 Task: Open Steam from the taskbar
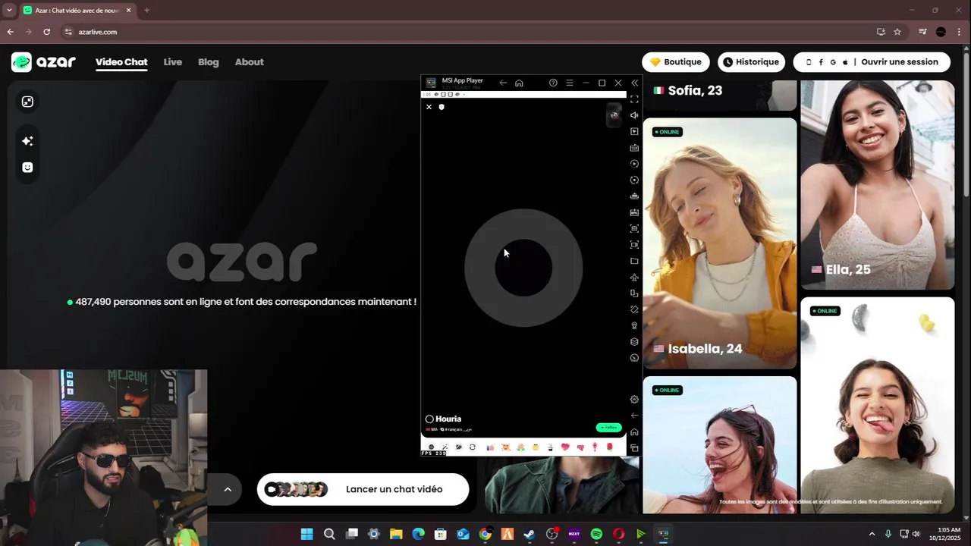click(x=529, y=534)
